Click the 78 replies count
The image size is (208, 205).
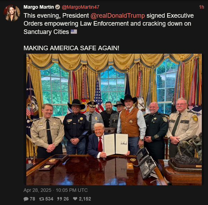[x=32, y=199]
